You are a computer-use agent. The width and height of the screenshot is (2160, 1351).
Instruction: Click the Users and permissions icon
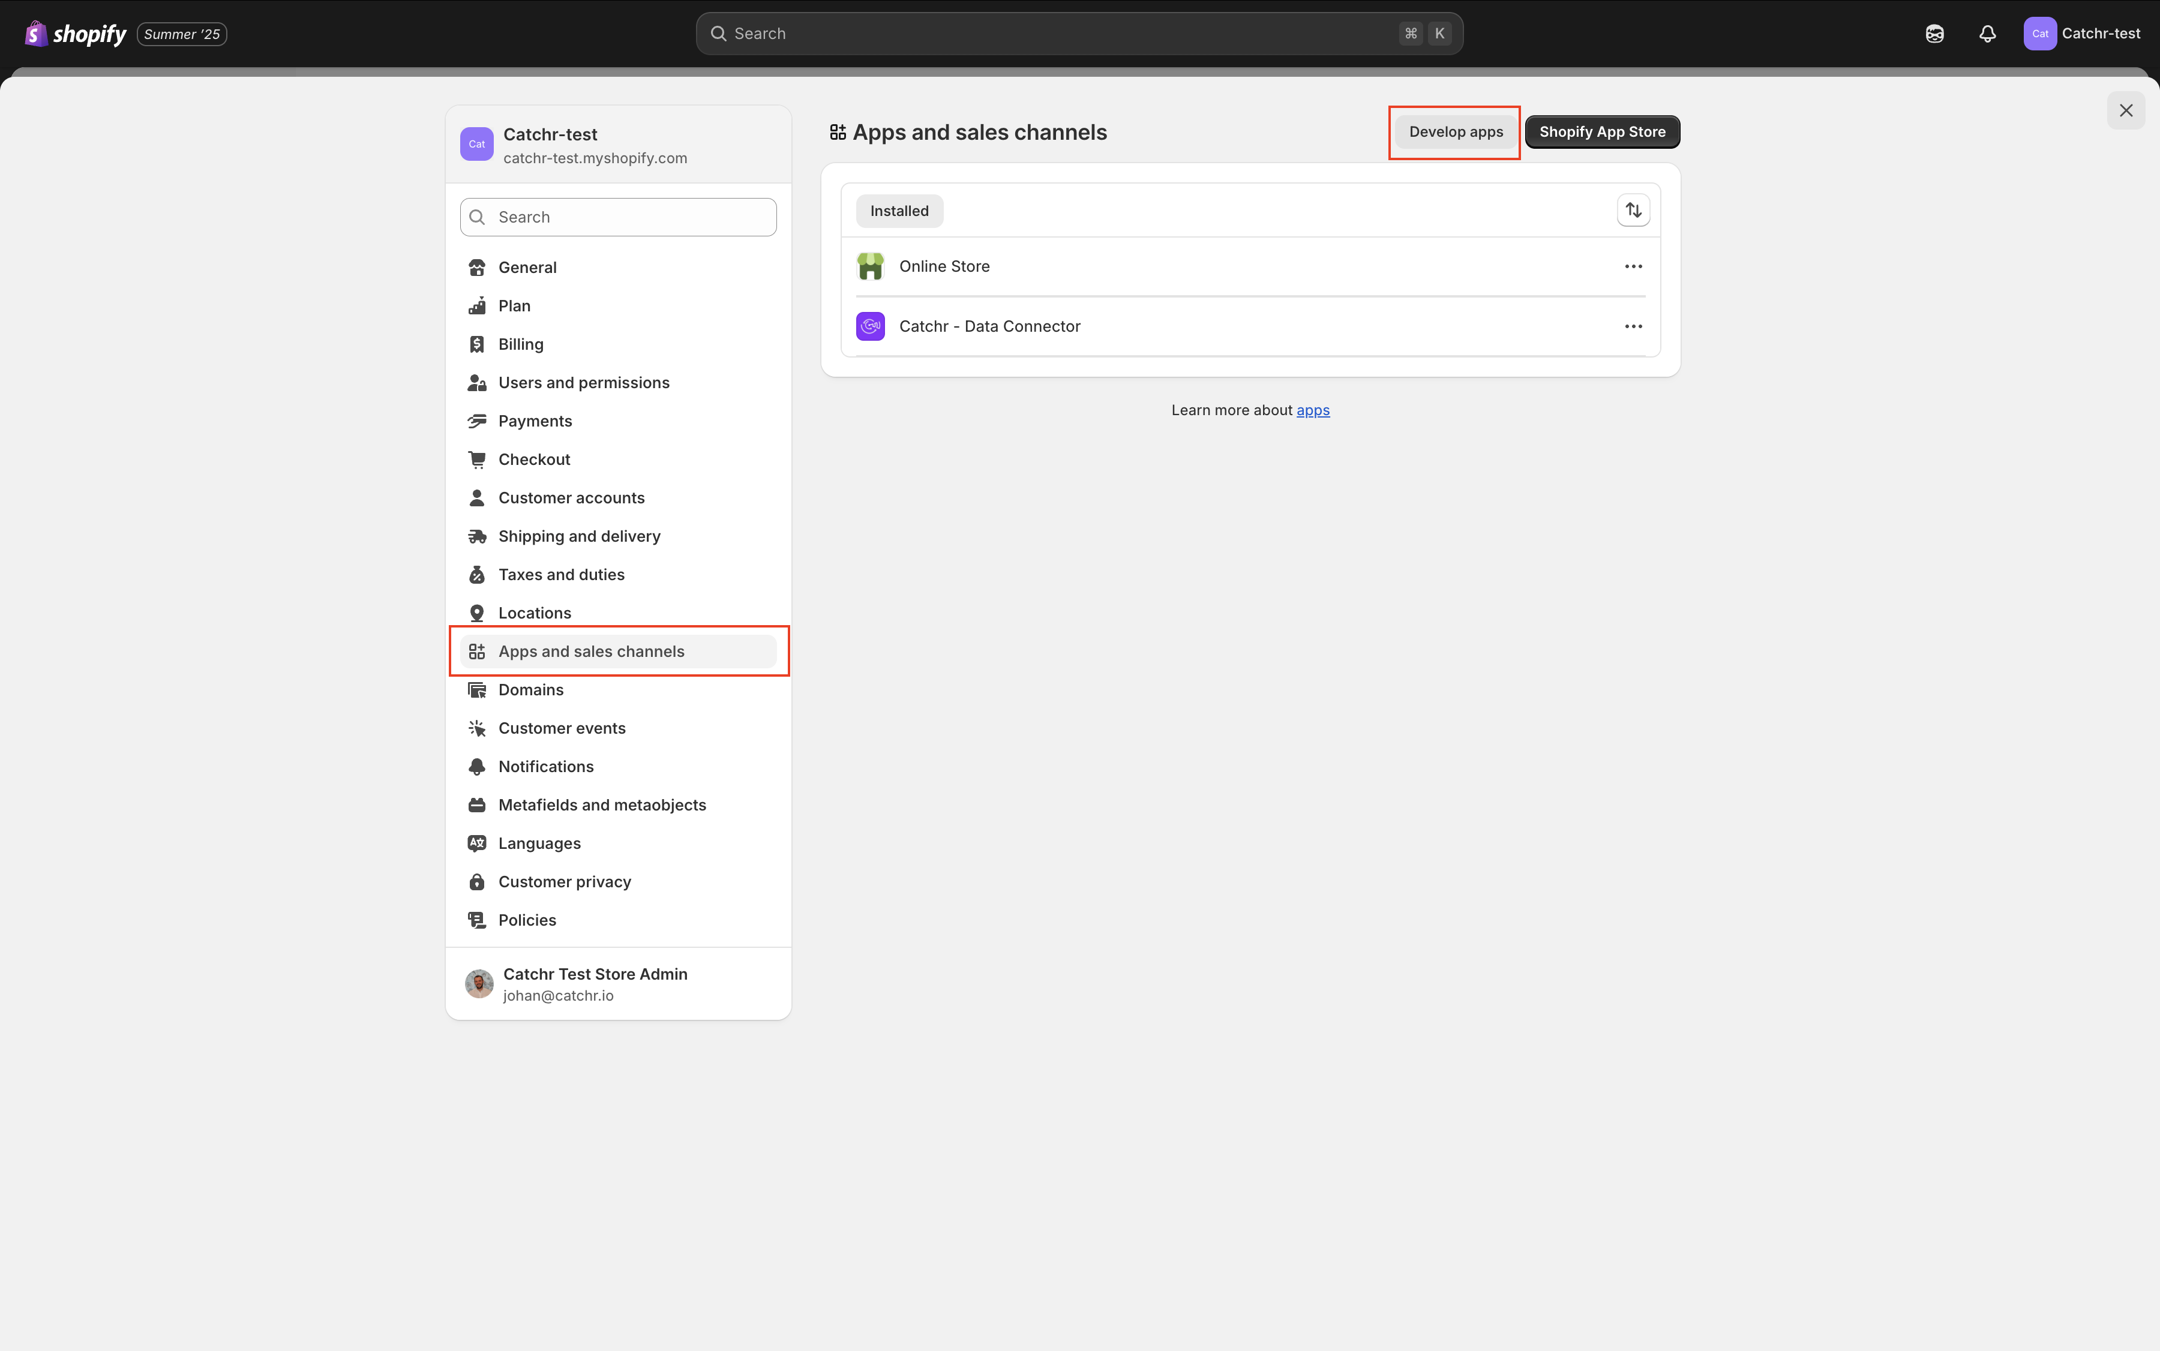(x=477, y=382)
